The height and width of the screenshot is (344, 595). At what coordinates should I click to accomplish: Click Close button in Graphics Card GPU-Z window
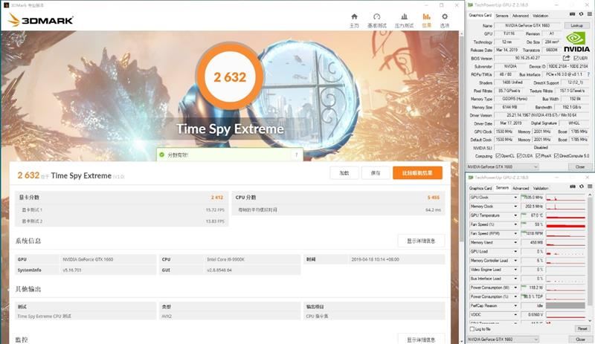coord(580,167)
